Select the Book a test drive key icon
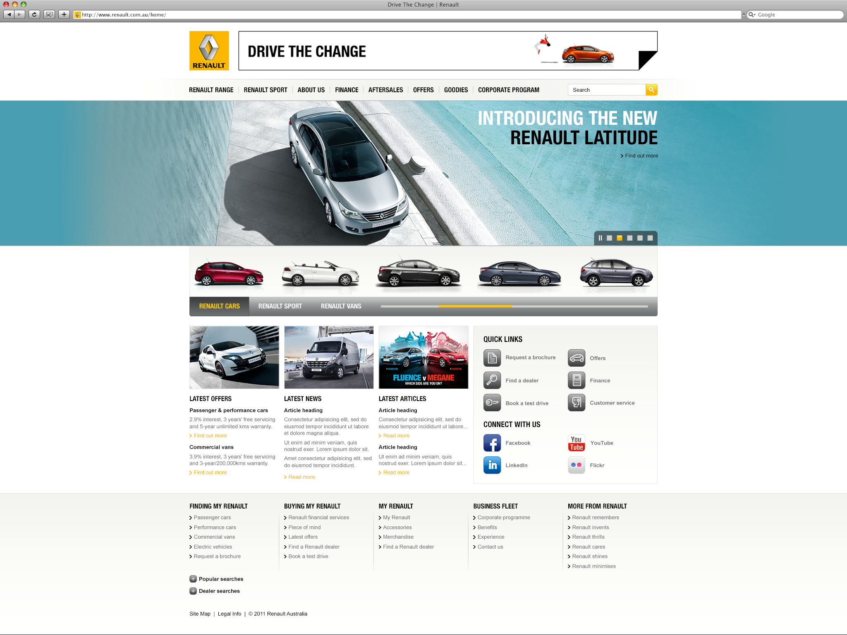This screenshot has height=635, width=847. click(x=492, y=403)
